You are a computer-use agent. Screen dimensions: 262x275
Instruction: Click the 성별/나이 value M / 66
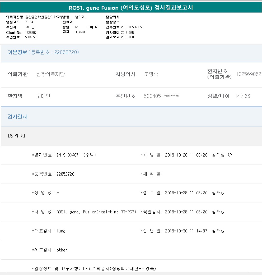(x=243, y=96)
